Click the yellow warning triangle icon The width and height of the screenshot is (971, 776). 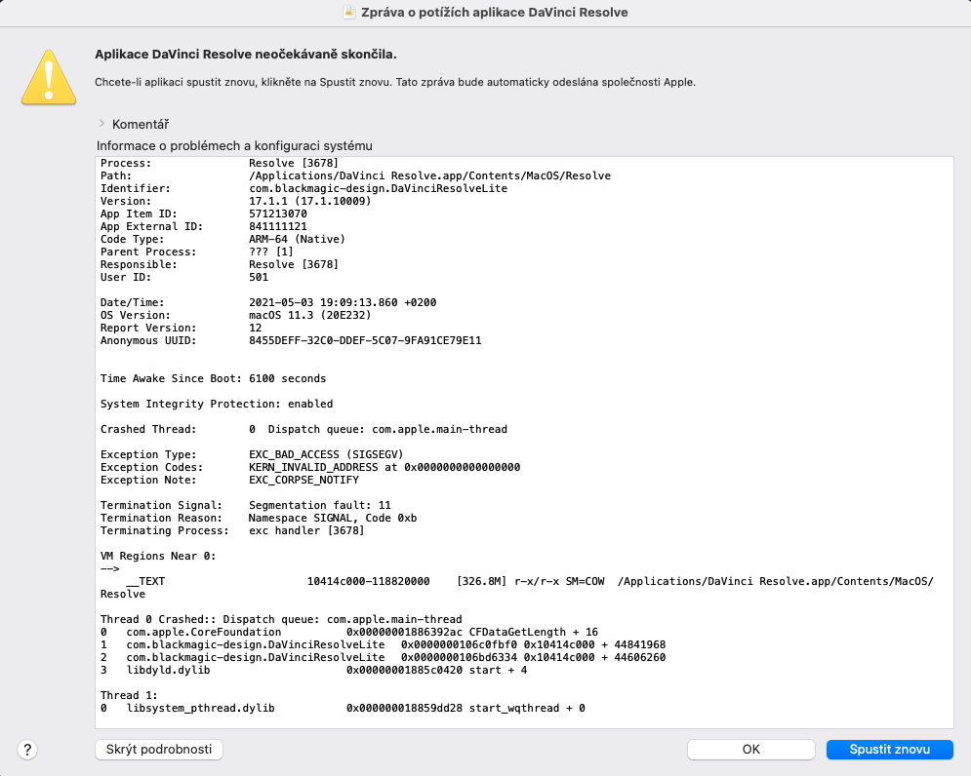click(x=48, y=77)
